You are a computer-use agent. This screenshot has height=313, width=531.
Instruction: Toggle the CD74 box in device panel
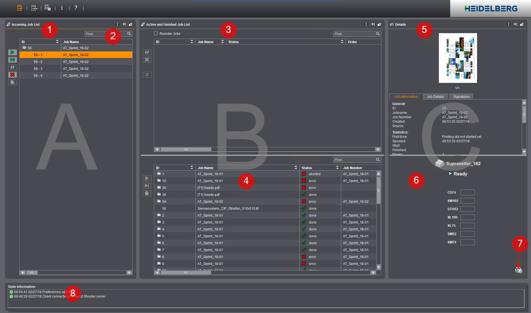(x=467, y=193)
